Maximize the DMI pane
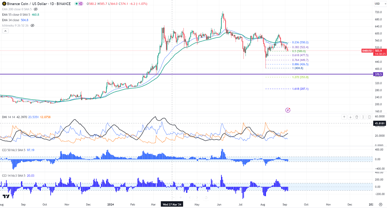Image resolution: width=387 pixels, height=208 pixels. pyautogui.click(x=370, y=117)
